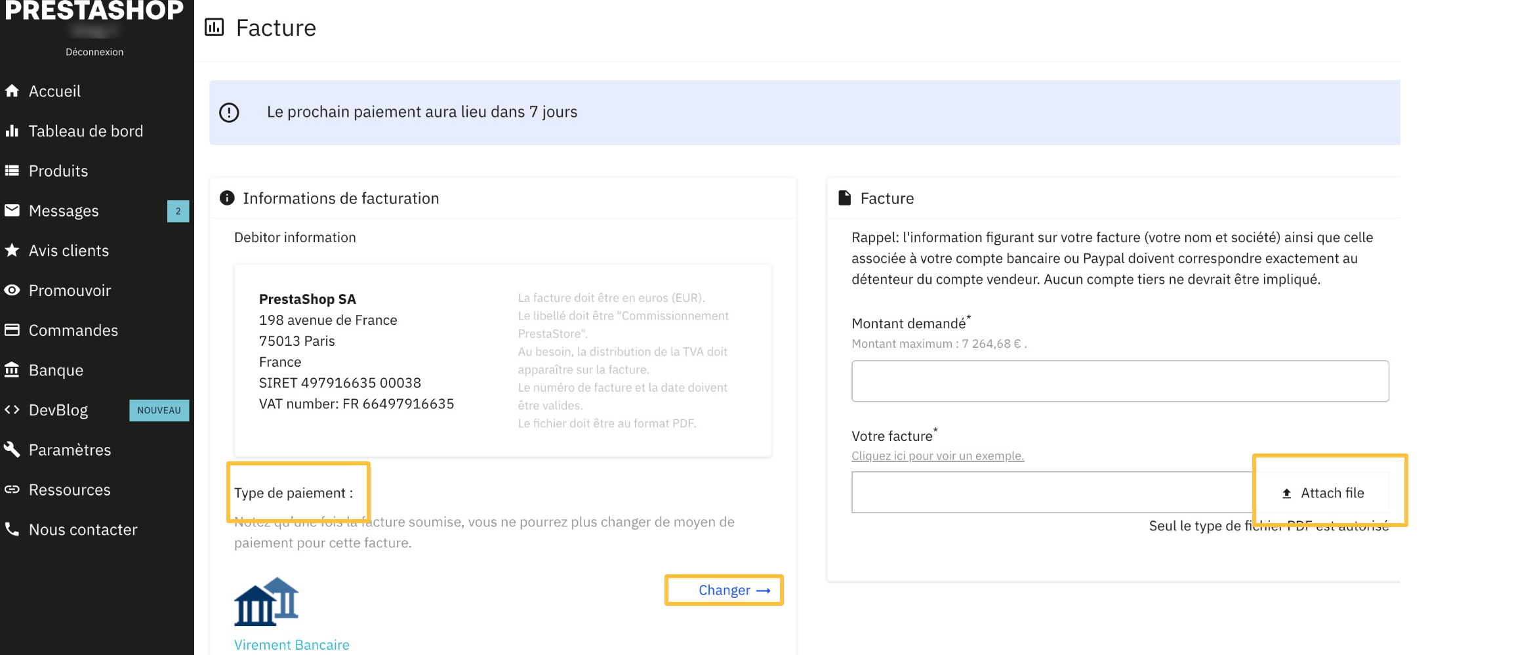Go to Tableau de bord
The image size is (1531, 655).
click(86, 131)
